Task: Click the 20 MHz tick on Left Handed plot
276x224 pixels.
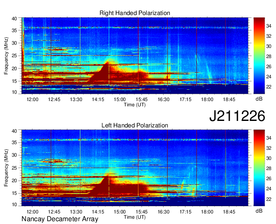Action: (x=15, y=181)
